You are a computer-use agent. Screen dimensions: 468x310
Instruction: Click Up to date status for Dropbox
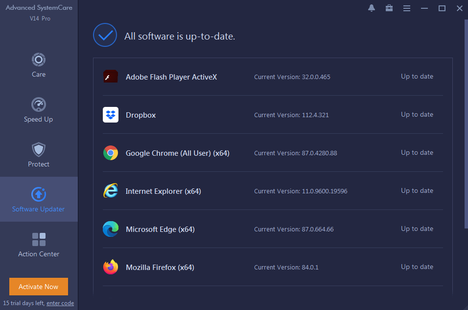(417, 115)
